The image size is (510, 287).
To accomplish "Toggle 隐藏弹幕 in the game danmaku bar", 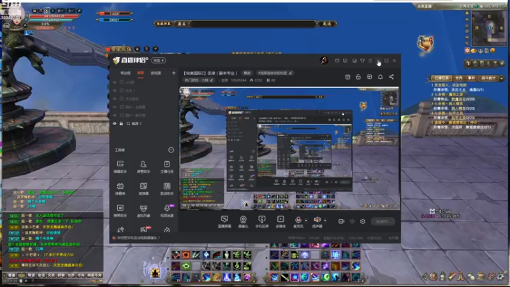I will click(x=163, y=24).
